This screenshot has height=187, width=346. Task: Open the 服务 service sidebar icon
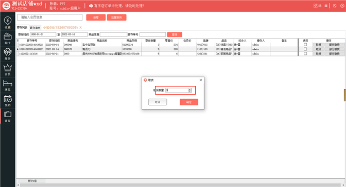[8, 54]
